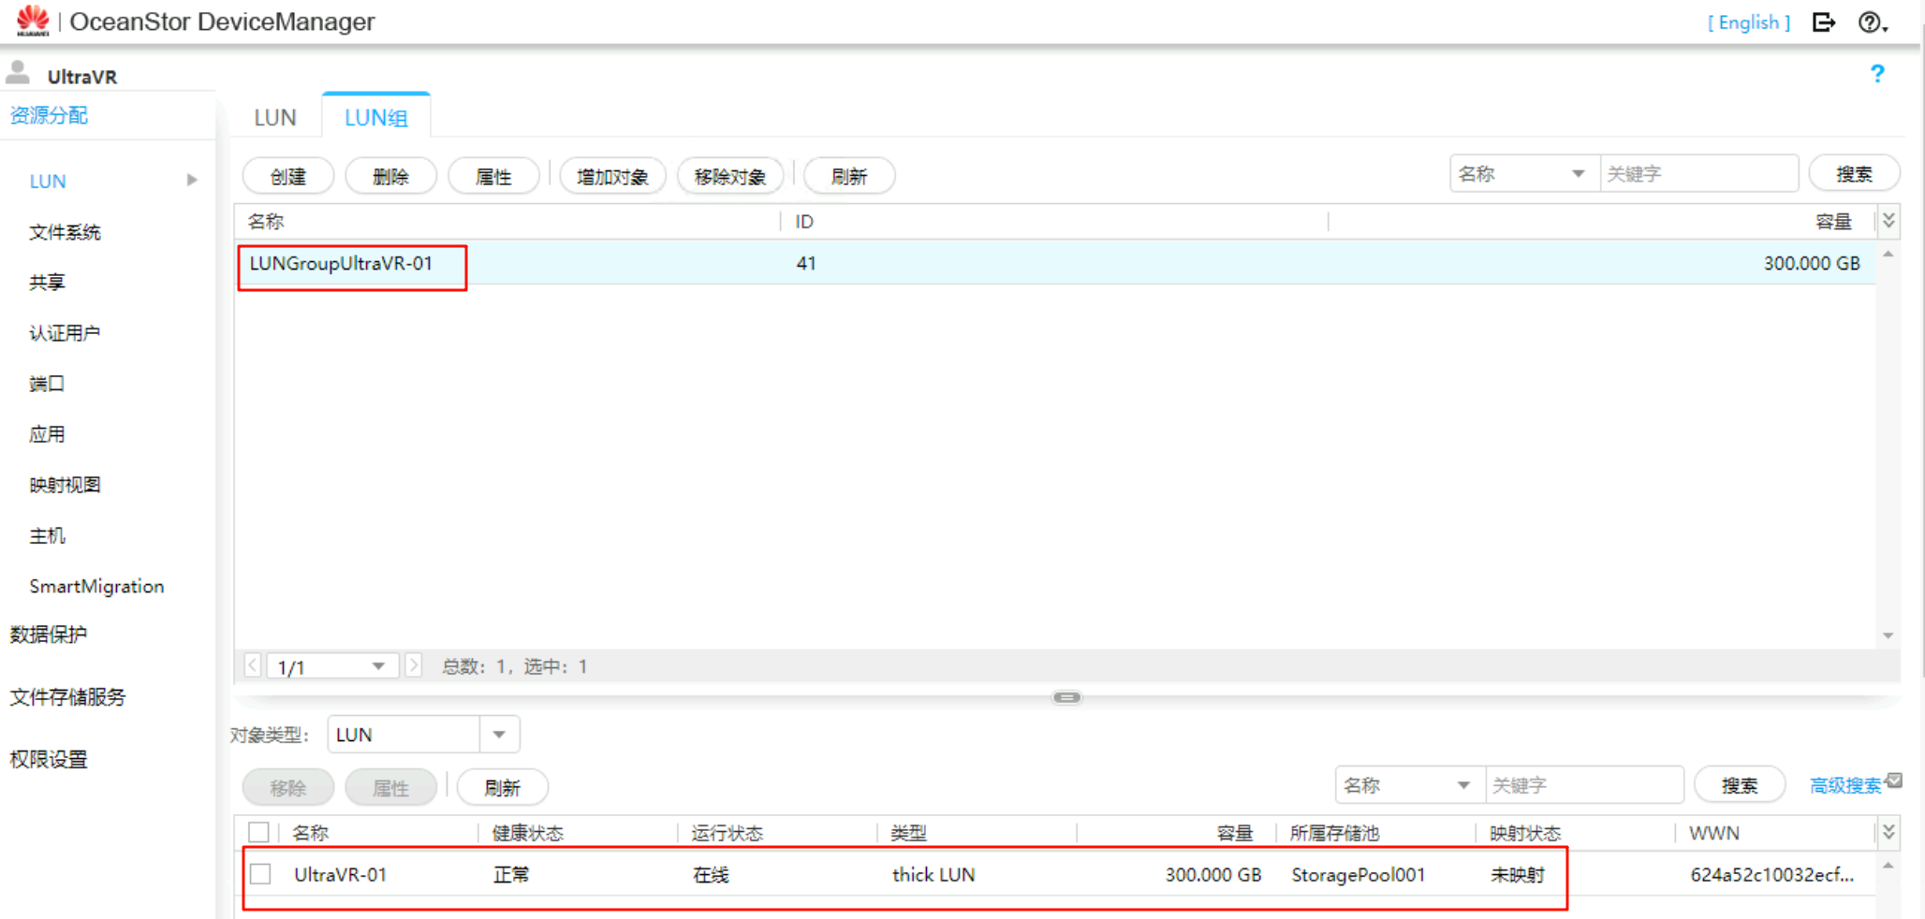
Task: Toggle the select-all checkbox in lower table
Action: pyautogui.click(x=259, y=832)
